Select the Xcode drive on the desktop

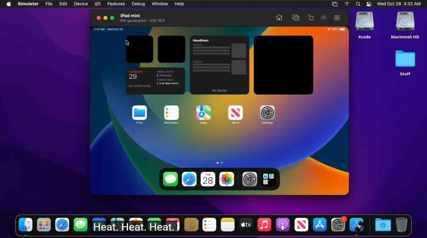365,22
